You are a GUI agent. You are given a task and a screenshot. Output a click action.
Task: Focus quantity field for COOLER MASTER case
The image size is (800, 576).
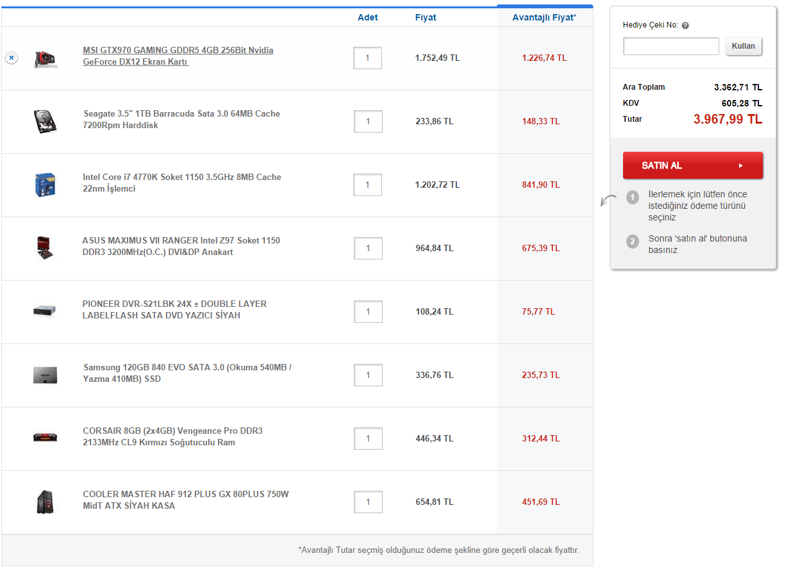[x=368, y=502]
